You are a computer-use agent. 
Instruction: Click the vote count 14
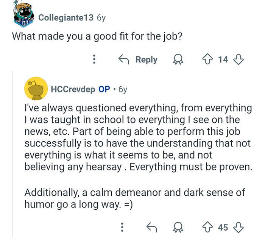tap(223, 59)
